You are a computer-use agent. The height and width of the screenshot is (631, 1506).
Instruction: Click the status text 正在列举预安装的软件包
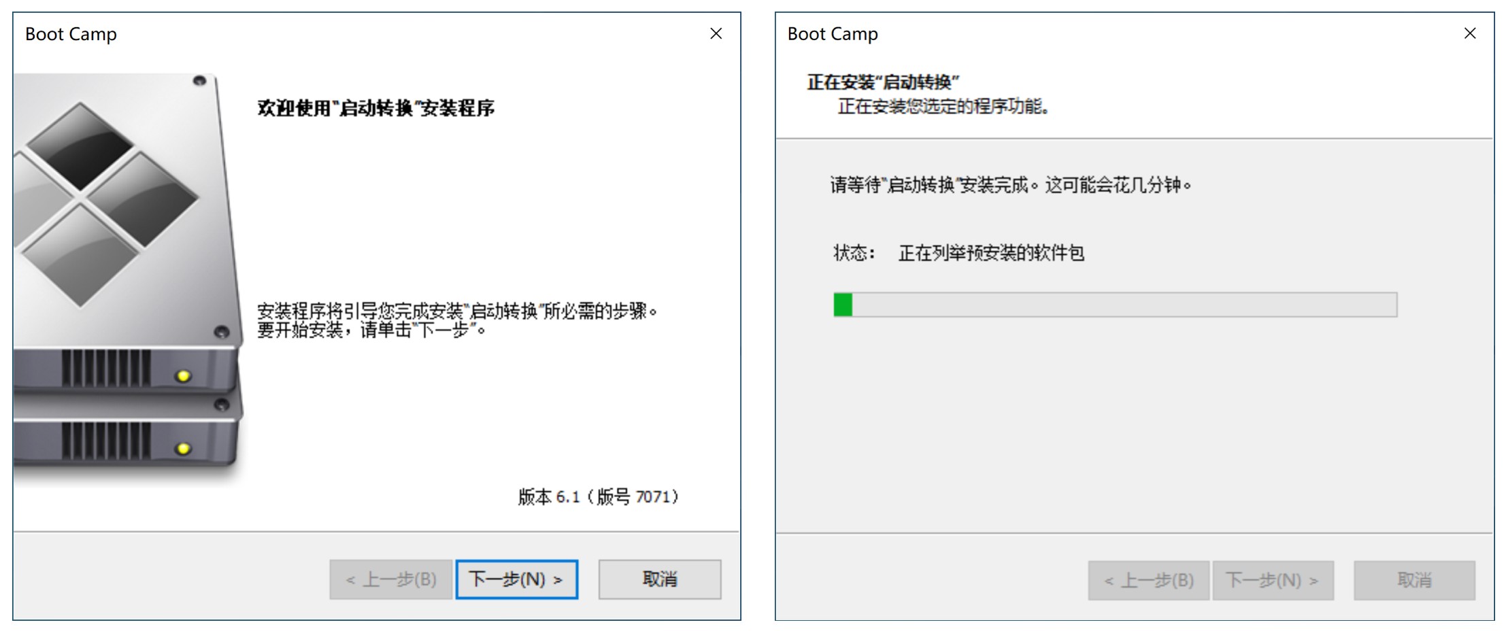pyautogui.click(x=991, y=253)
